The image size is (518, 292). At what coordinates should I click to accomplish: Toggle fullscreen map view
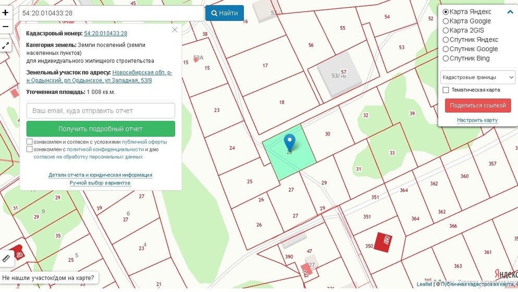point(6,46)
